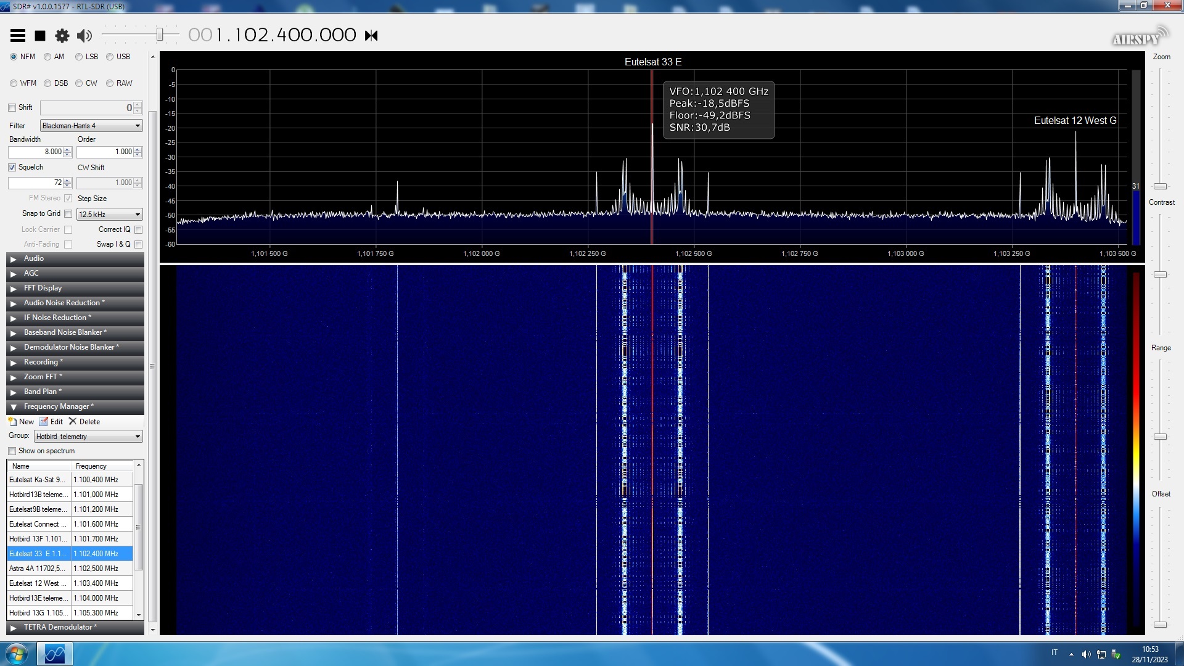Click the Delete icon in Frequency Manager
This screenshot has height=666, width=1184.
point(73,422)
